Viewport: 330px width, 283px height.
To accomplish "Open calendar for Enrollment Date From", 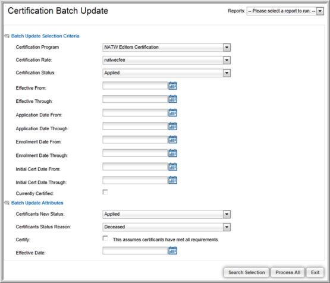I will point(173,140).
